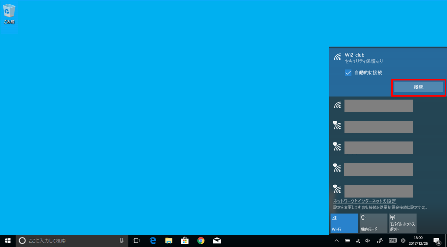The width and height of the screenshot is (447, 247).
Task: Open the Windows Start menu
Action: click(8, 241)
